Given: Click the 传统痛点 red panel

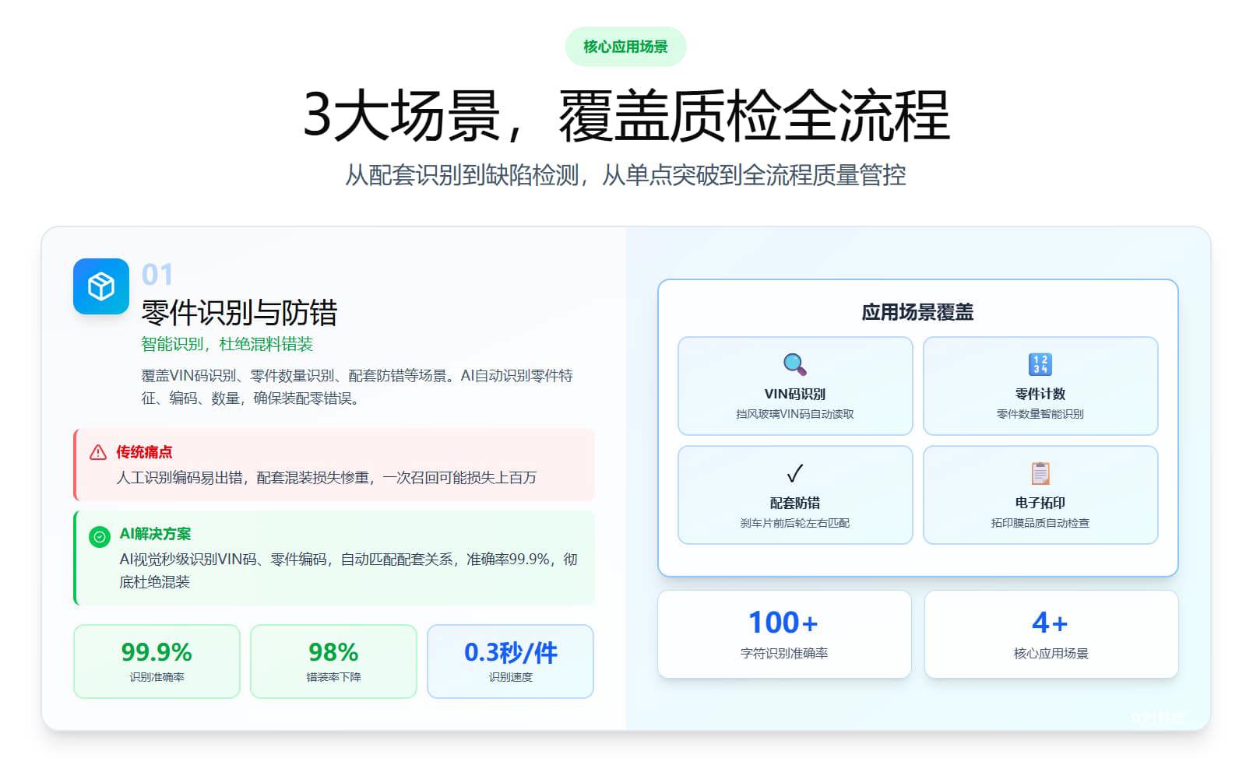Looking at the screenshot, I should [334, 465].
